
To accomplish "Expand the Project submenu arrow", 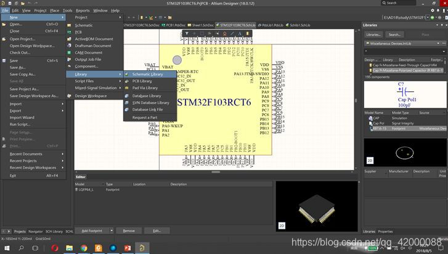I will [x=120, y=17].
